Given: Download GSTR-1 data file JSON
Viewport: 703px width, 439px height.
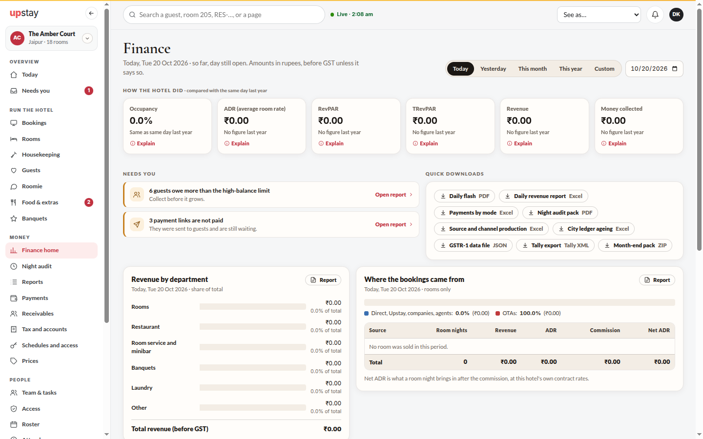Looking at the screenshot, I should [473, 245].
